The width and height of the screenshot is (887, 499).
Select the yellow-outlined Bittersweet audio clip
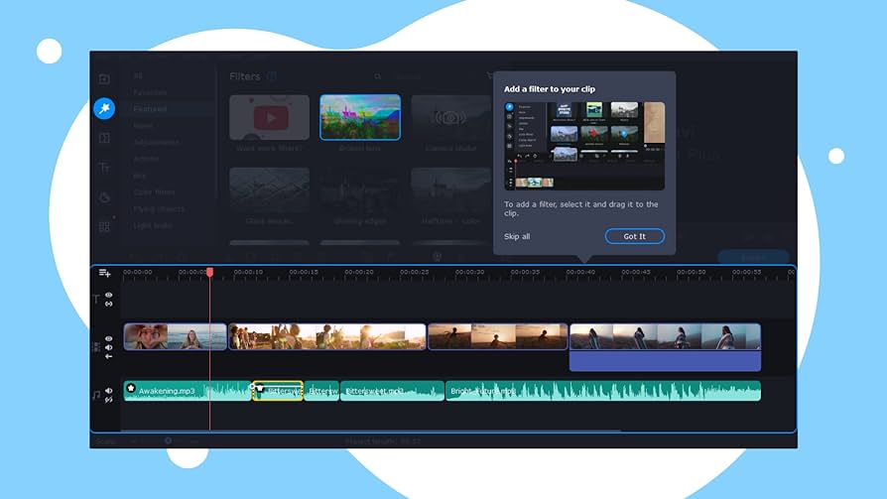tap(278, 391)
